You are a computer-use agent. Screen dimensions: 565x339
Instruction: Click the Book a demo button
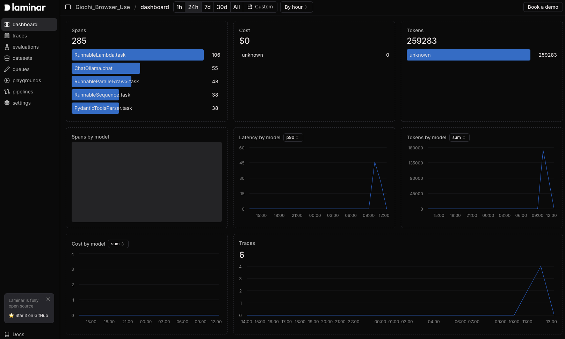coord(543,7)
